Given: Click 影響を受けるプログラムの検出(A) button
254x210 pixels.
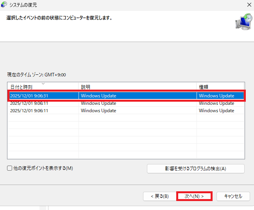Looking at the screenshot, I should coord(195,169).
